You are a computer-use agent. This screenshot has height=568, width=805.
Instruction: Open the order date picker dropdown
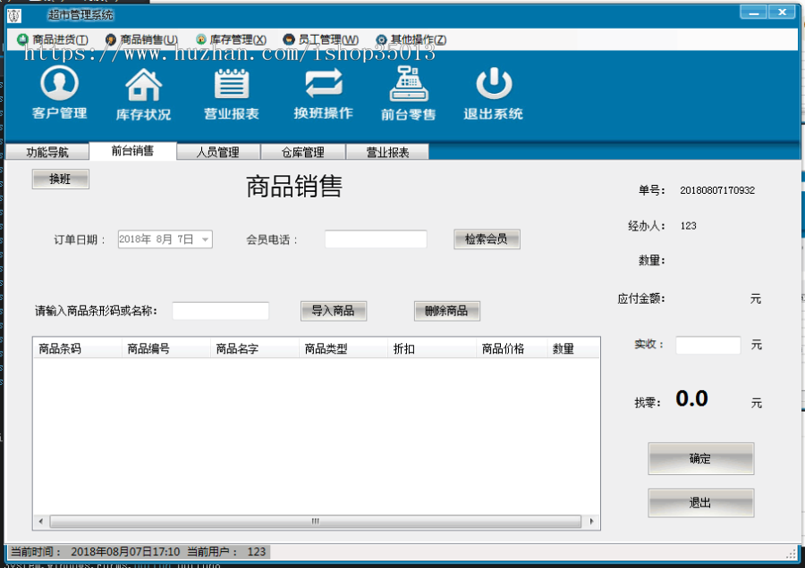tap(205, 239)
